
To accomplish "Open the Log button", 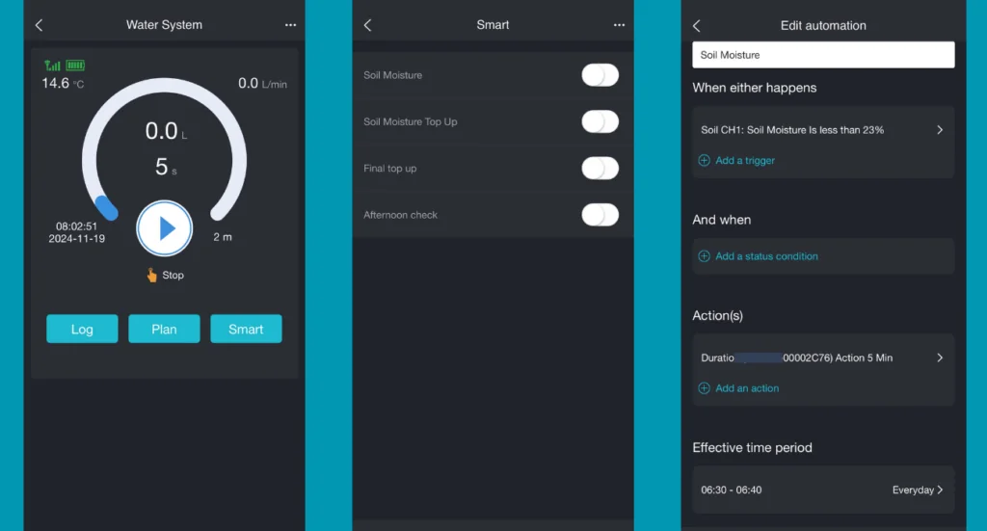I will pos(82,330).
